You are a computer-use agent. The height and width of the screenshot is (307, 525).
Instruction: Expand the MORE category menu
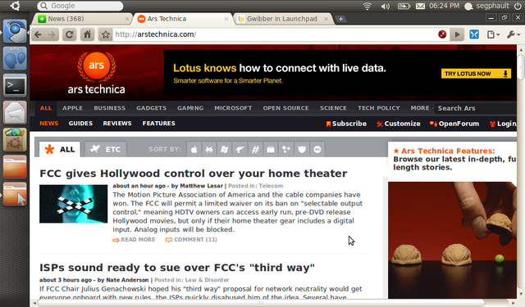pos(420,108)
